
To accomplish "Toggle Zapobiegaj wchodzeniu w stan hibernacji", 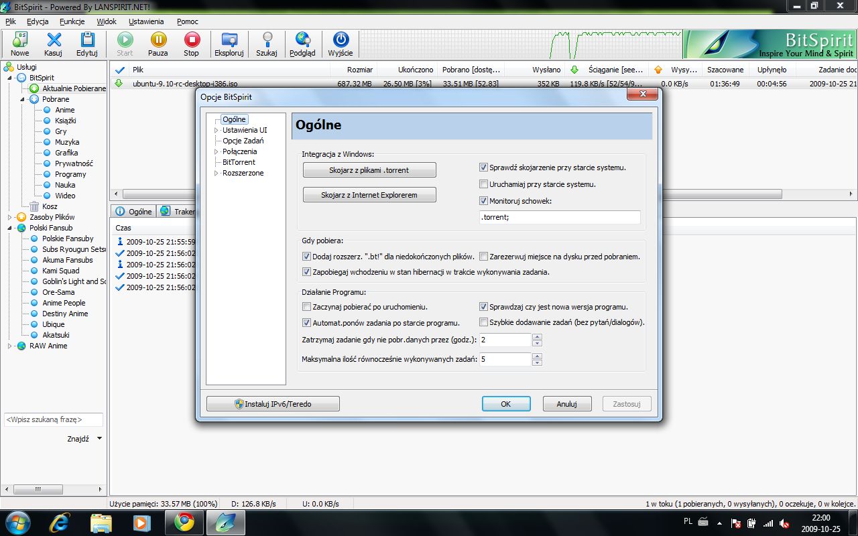I will (306, 272).
